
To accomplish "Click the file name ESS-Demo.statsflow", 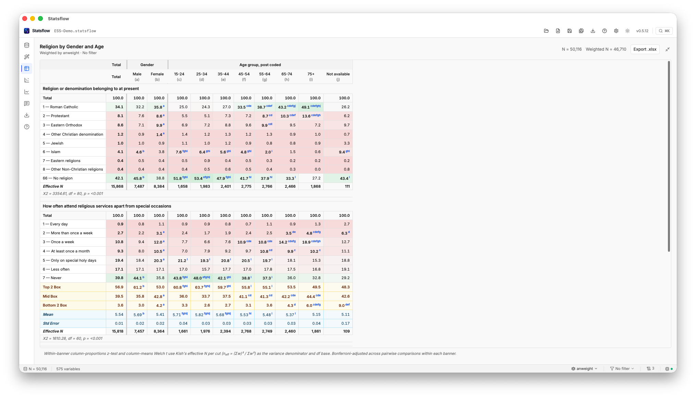I will coord(75,31).
